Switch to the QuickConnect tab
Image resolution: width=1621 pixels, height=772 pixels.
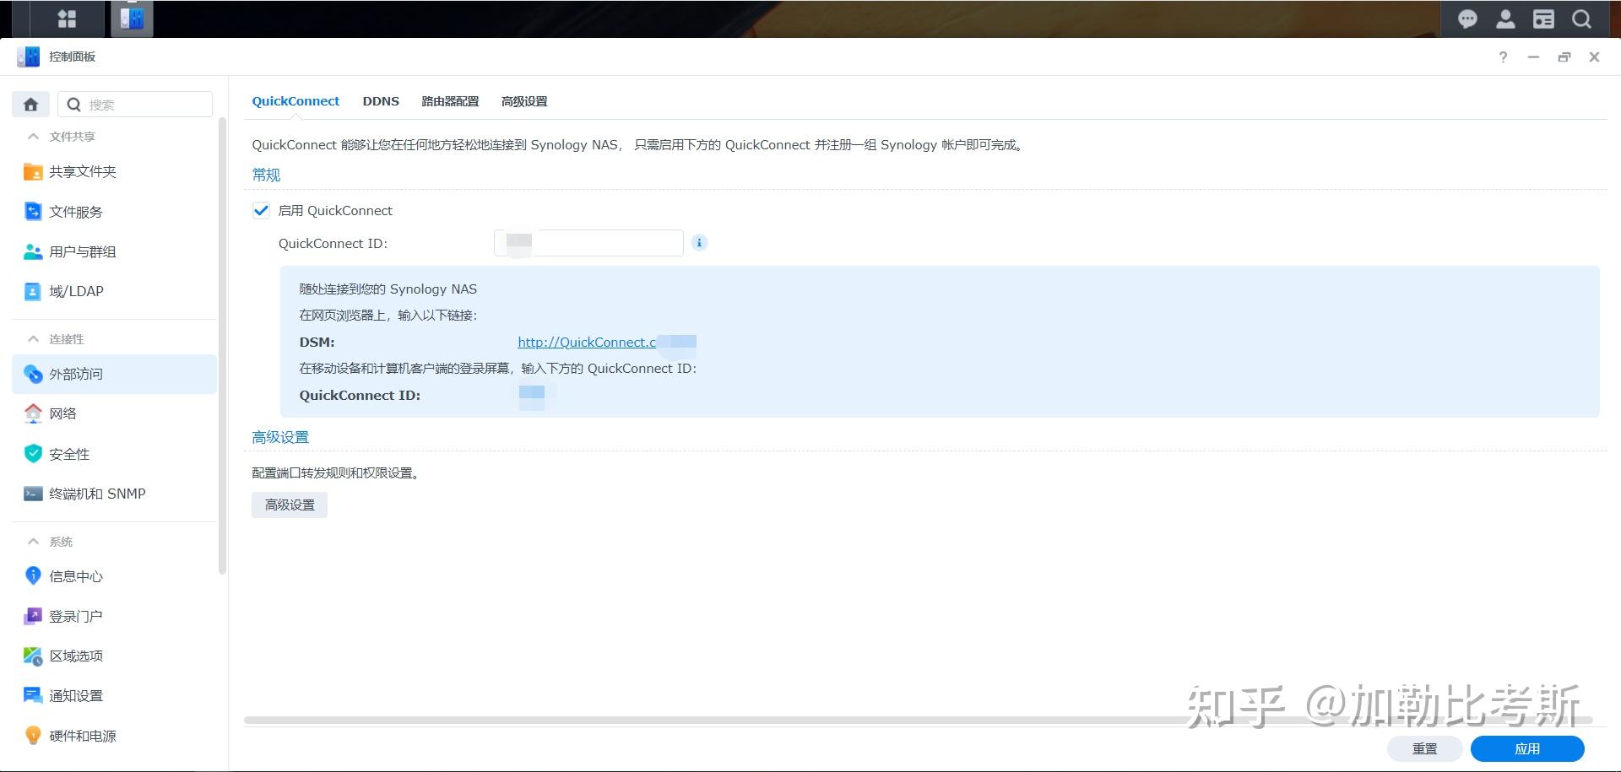tap(295, 101)
